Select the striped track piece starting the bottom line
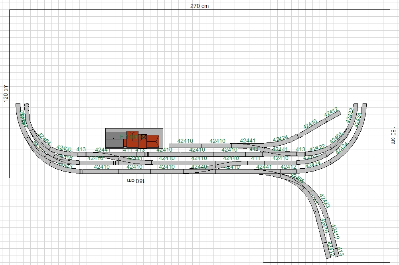The image size is (399, 265). click(83, 171)
